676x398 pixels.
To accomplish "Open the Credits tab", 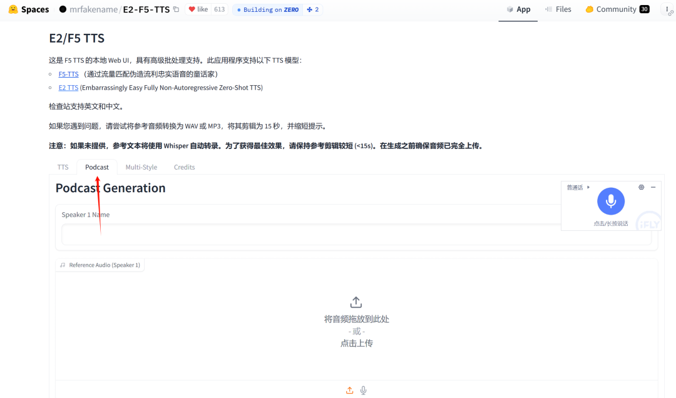I will coord(184,167).
